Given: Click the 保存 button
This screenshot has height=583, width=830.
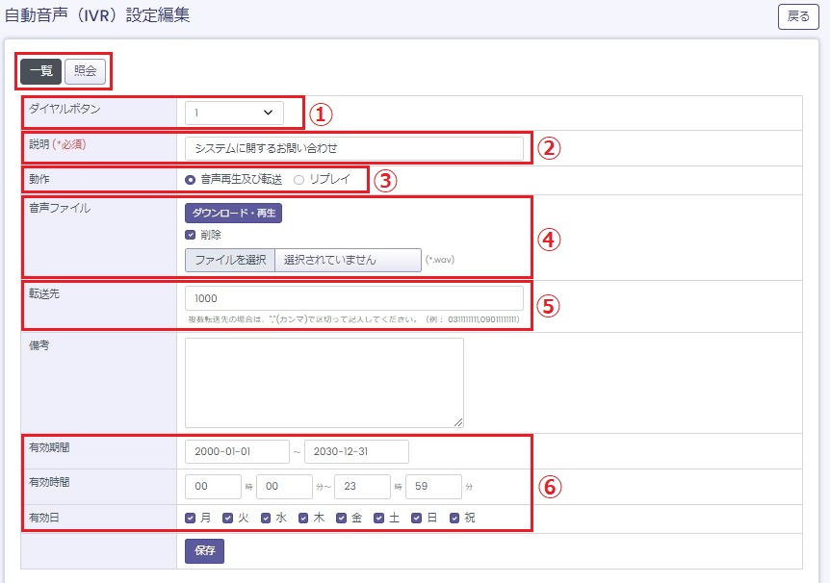Looking at the screenshot, I should 204,551.
